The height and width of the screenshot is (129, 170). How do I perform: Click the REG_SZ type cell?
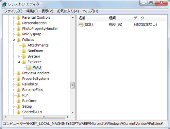point(115,24)
